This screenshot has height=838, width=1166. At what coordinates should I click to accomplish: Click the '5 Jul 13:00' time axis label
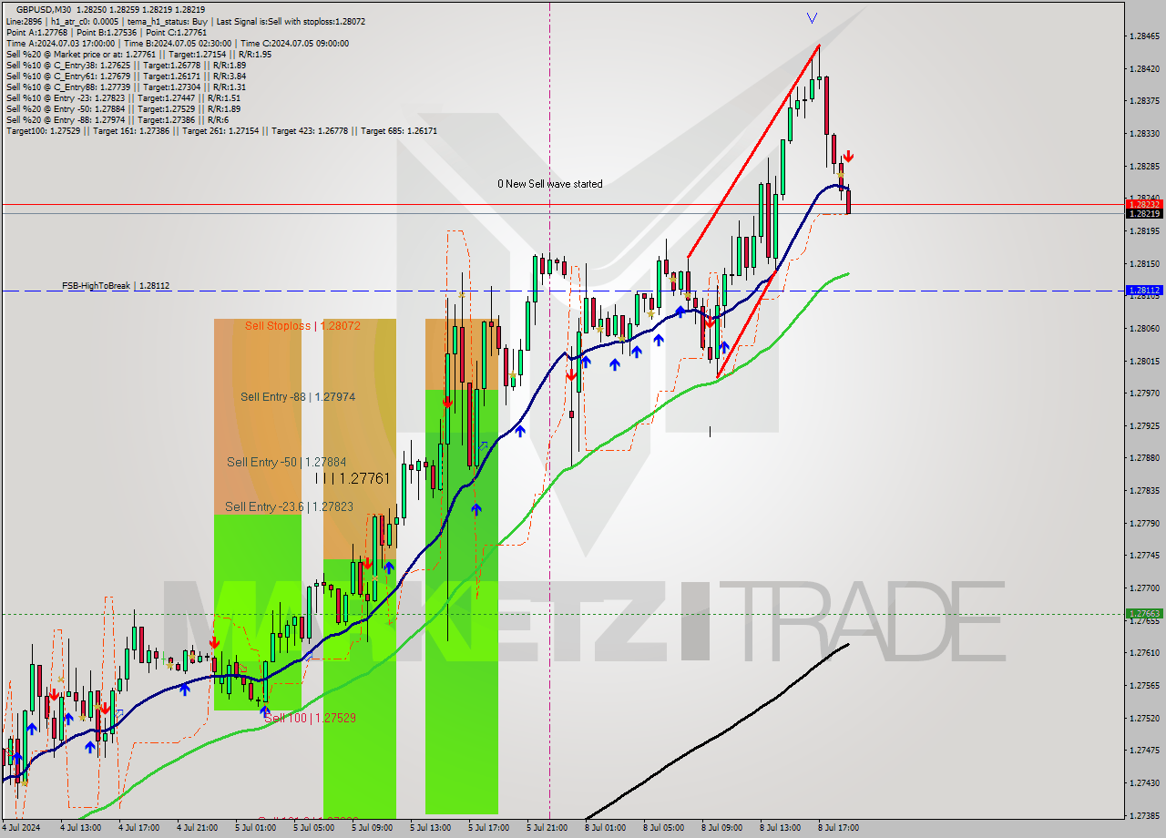(x=430, y=828)
